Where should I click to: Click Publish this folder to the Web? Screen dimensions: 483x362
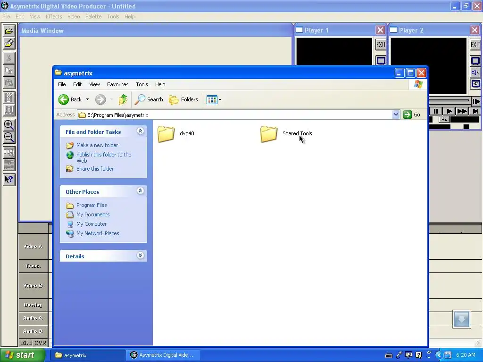point(104,157)
